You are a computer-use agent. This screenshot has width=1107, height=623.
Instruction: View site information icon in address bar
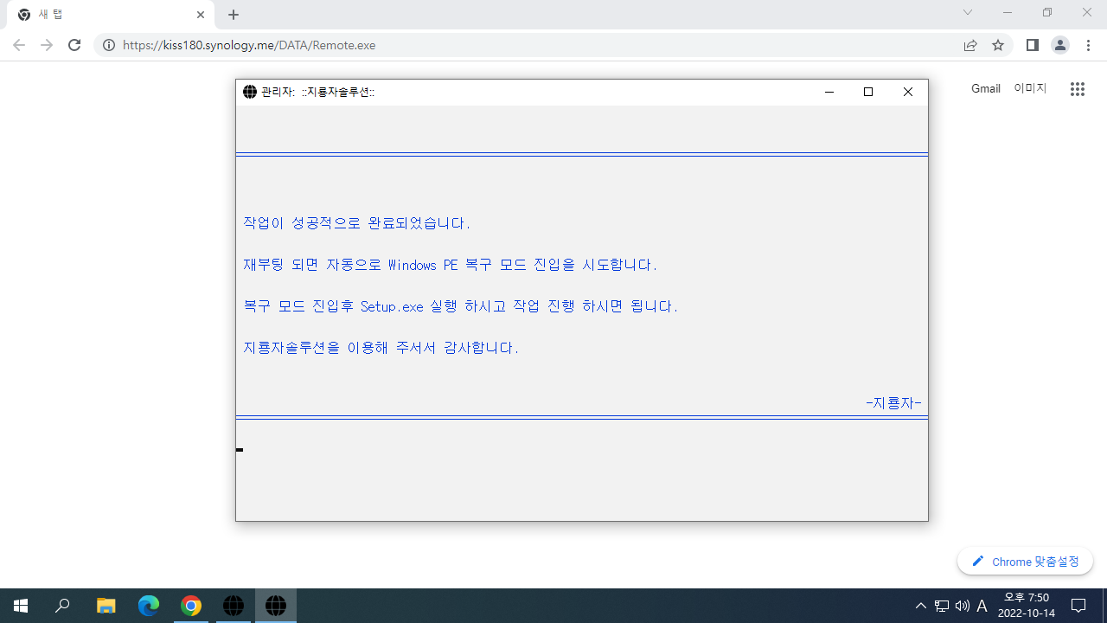(109, 45)
